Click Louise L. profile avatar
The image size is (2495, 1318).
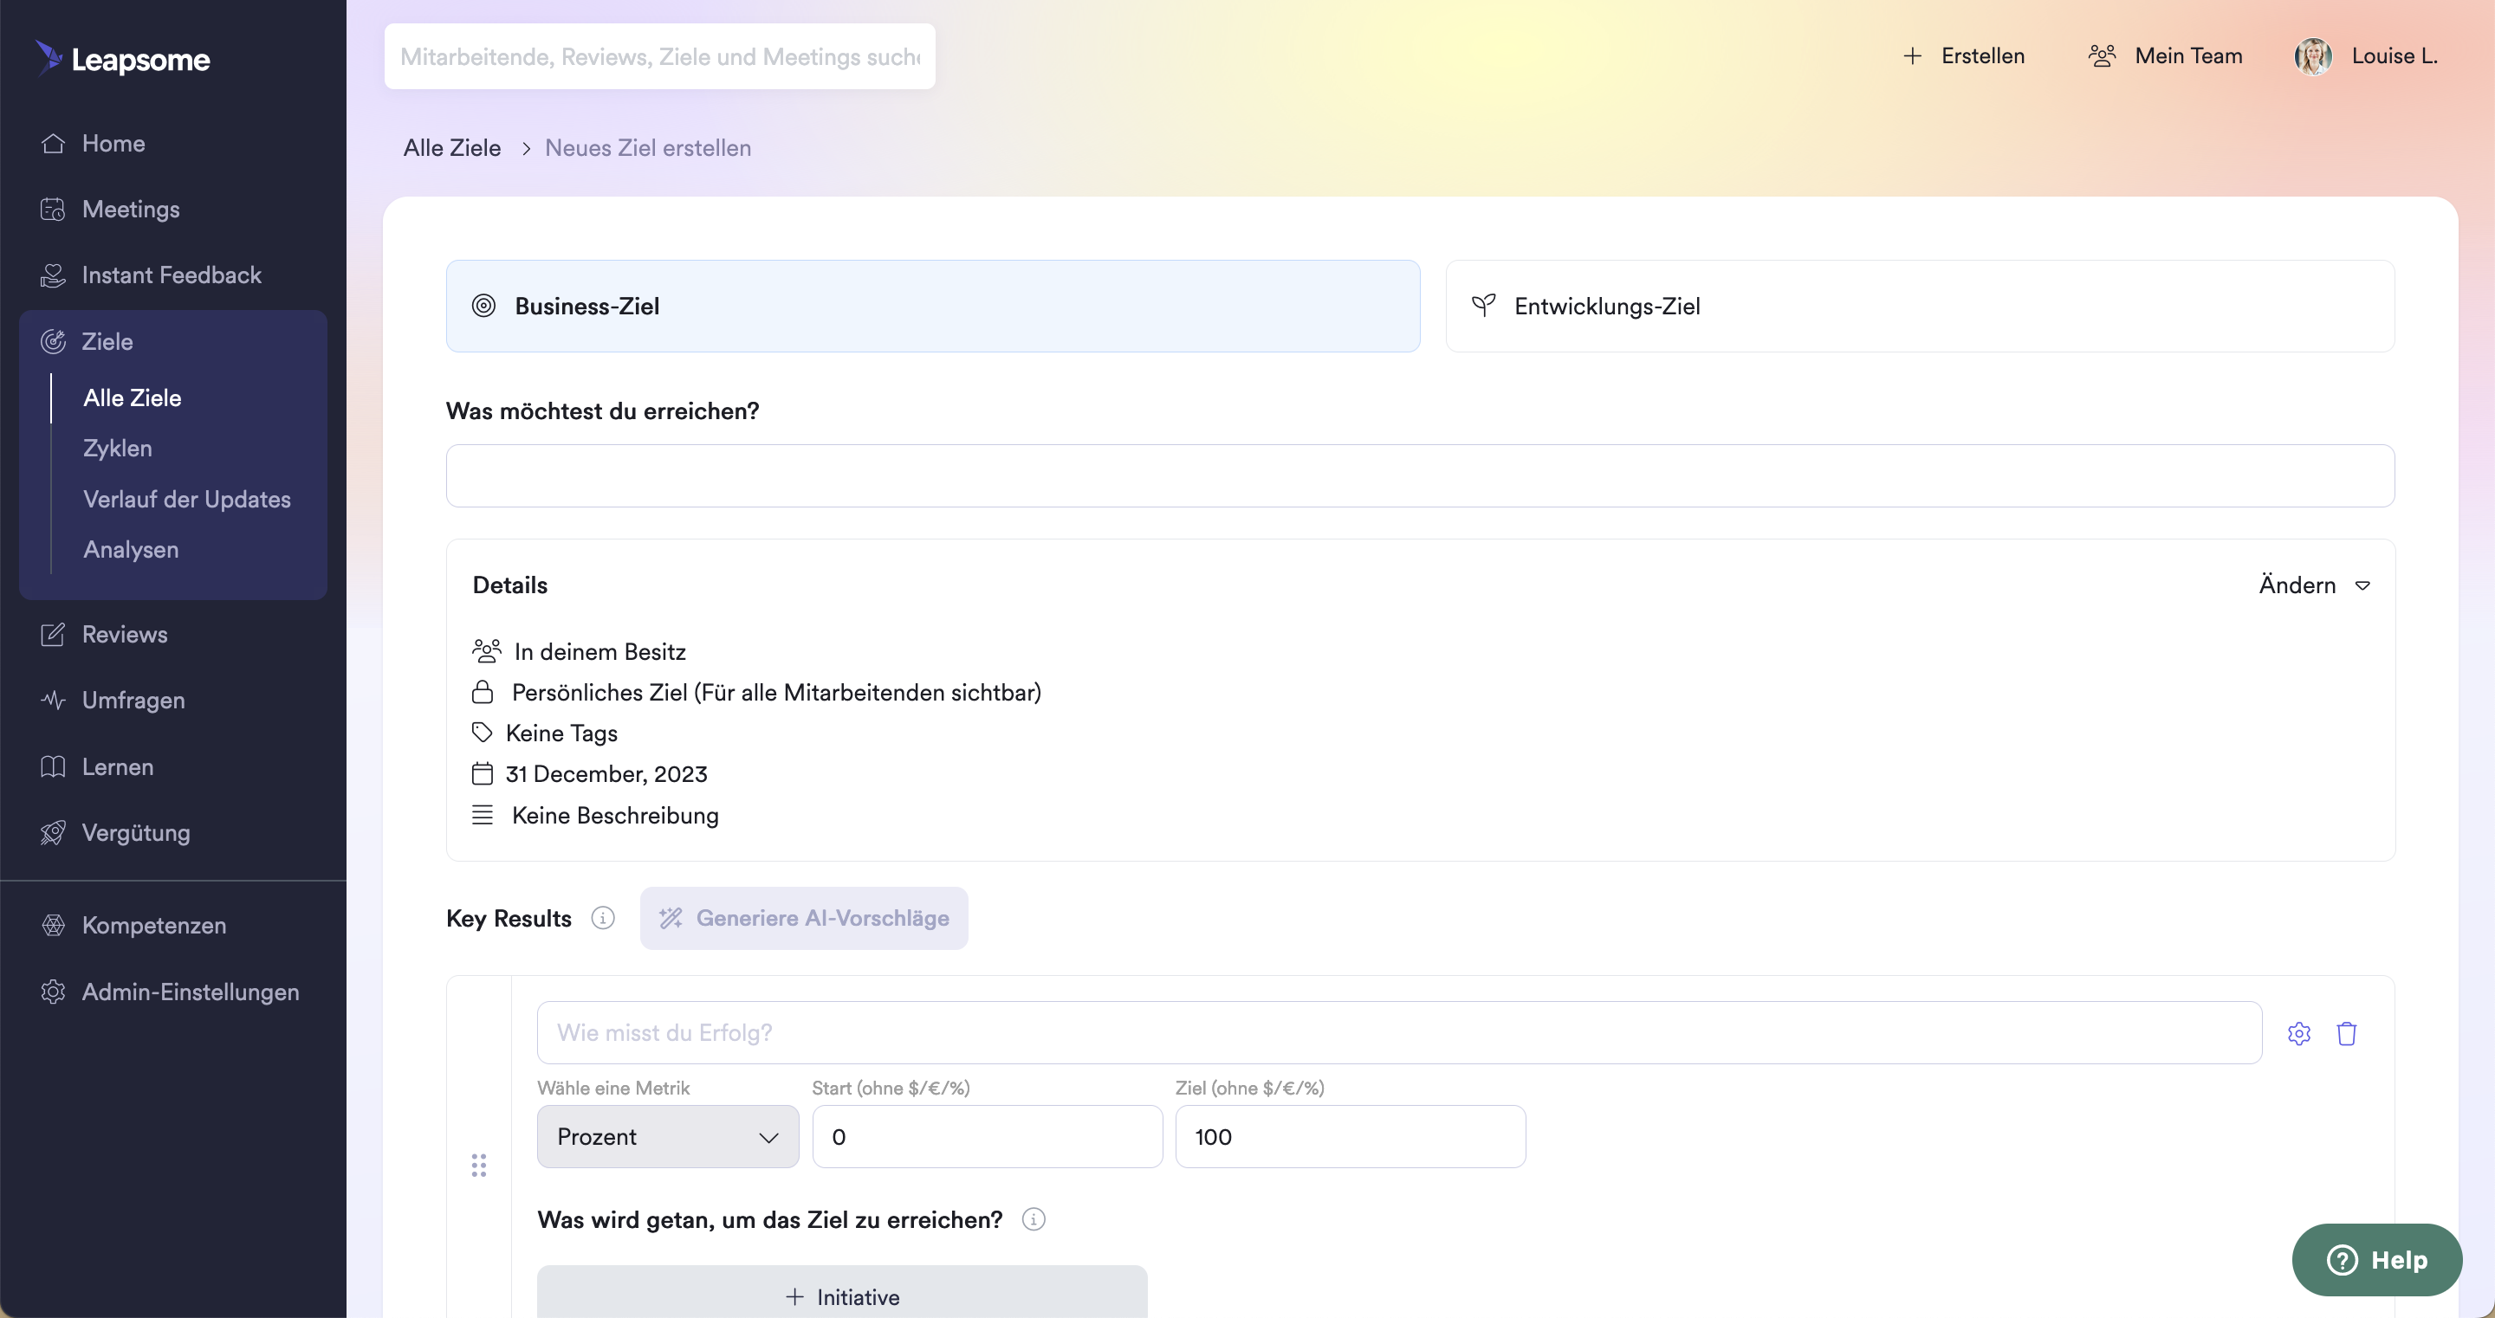[2313, 56]
